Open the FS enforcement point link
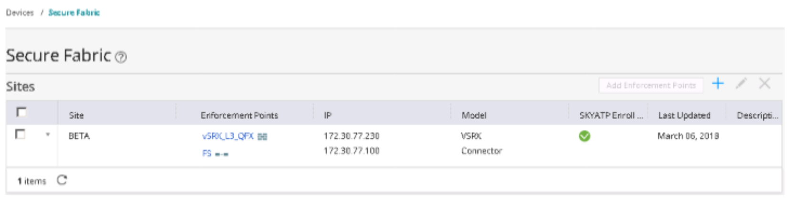Screen dimensions: 789x202 206,153
